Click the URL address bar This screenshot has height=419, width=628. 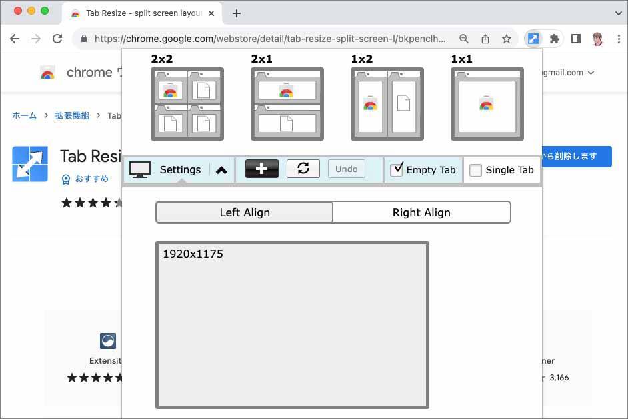point(270,39)
